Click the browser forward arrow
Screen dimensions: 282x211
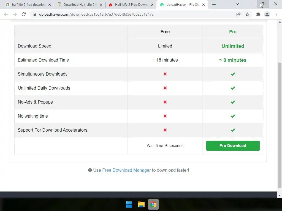(x=15, y=14)
